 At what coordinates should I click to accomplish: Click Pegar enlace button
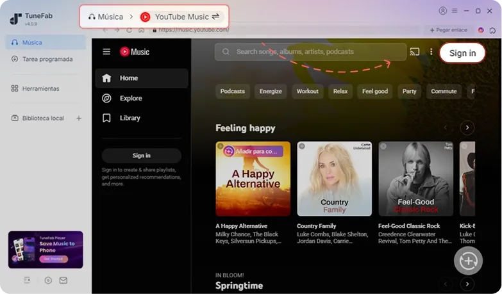pos(448,30)
